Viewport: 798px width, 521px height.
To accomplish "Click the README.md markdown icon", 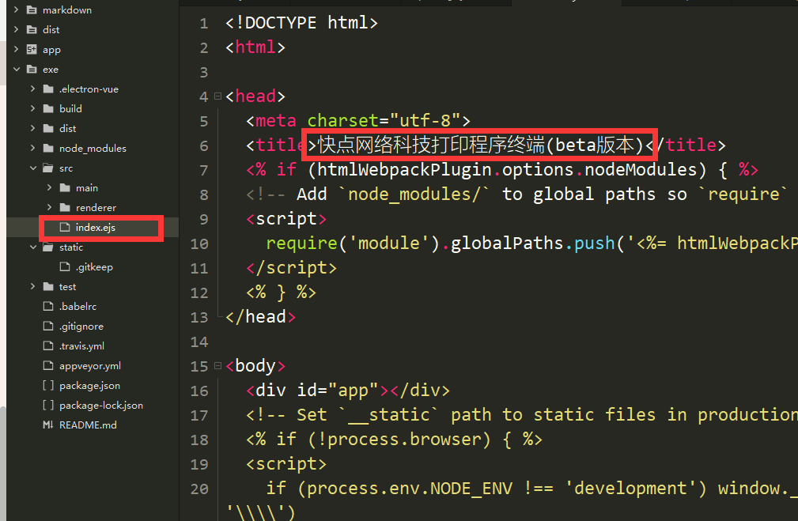I will tap(47, 425).
